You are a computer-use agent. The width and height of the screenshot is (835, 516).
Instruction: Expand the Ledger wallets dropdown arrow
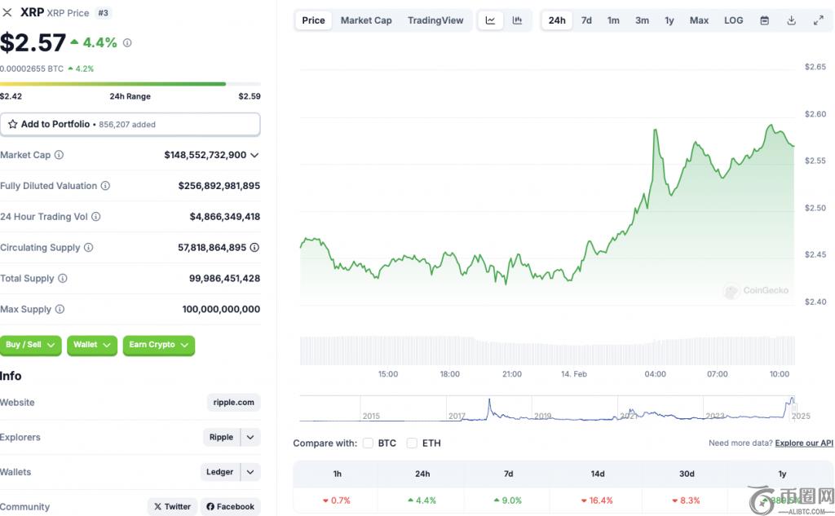coord(250,472)
